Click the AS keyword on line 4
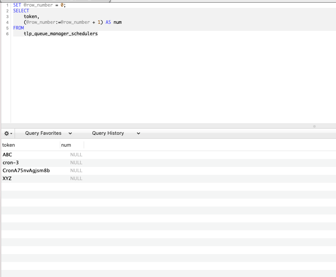 108,22
